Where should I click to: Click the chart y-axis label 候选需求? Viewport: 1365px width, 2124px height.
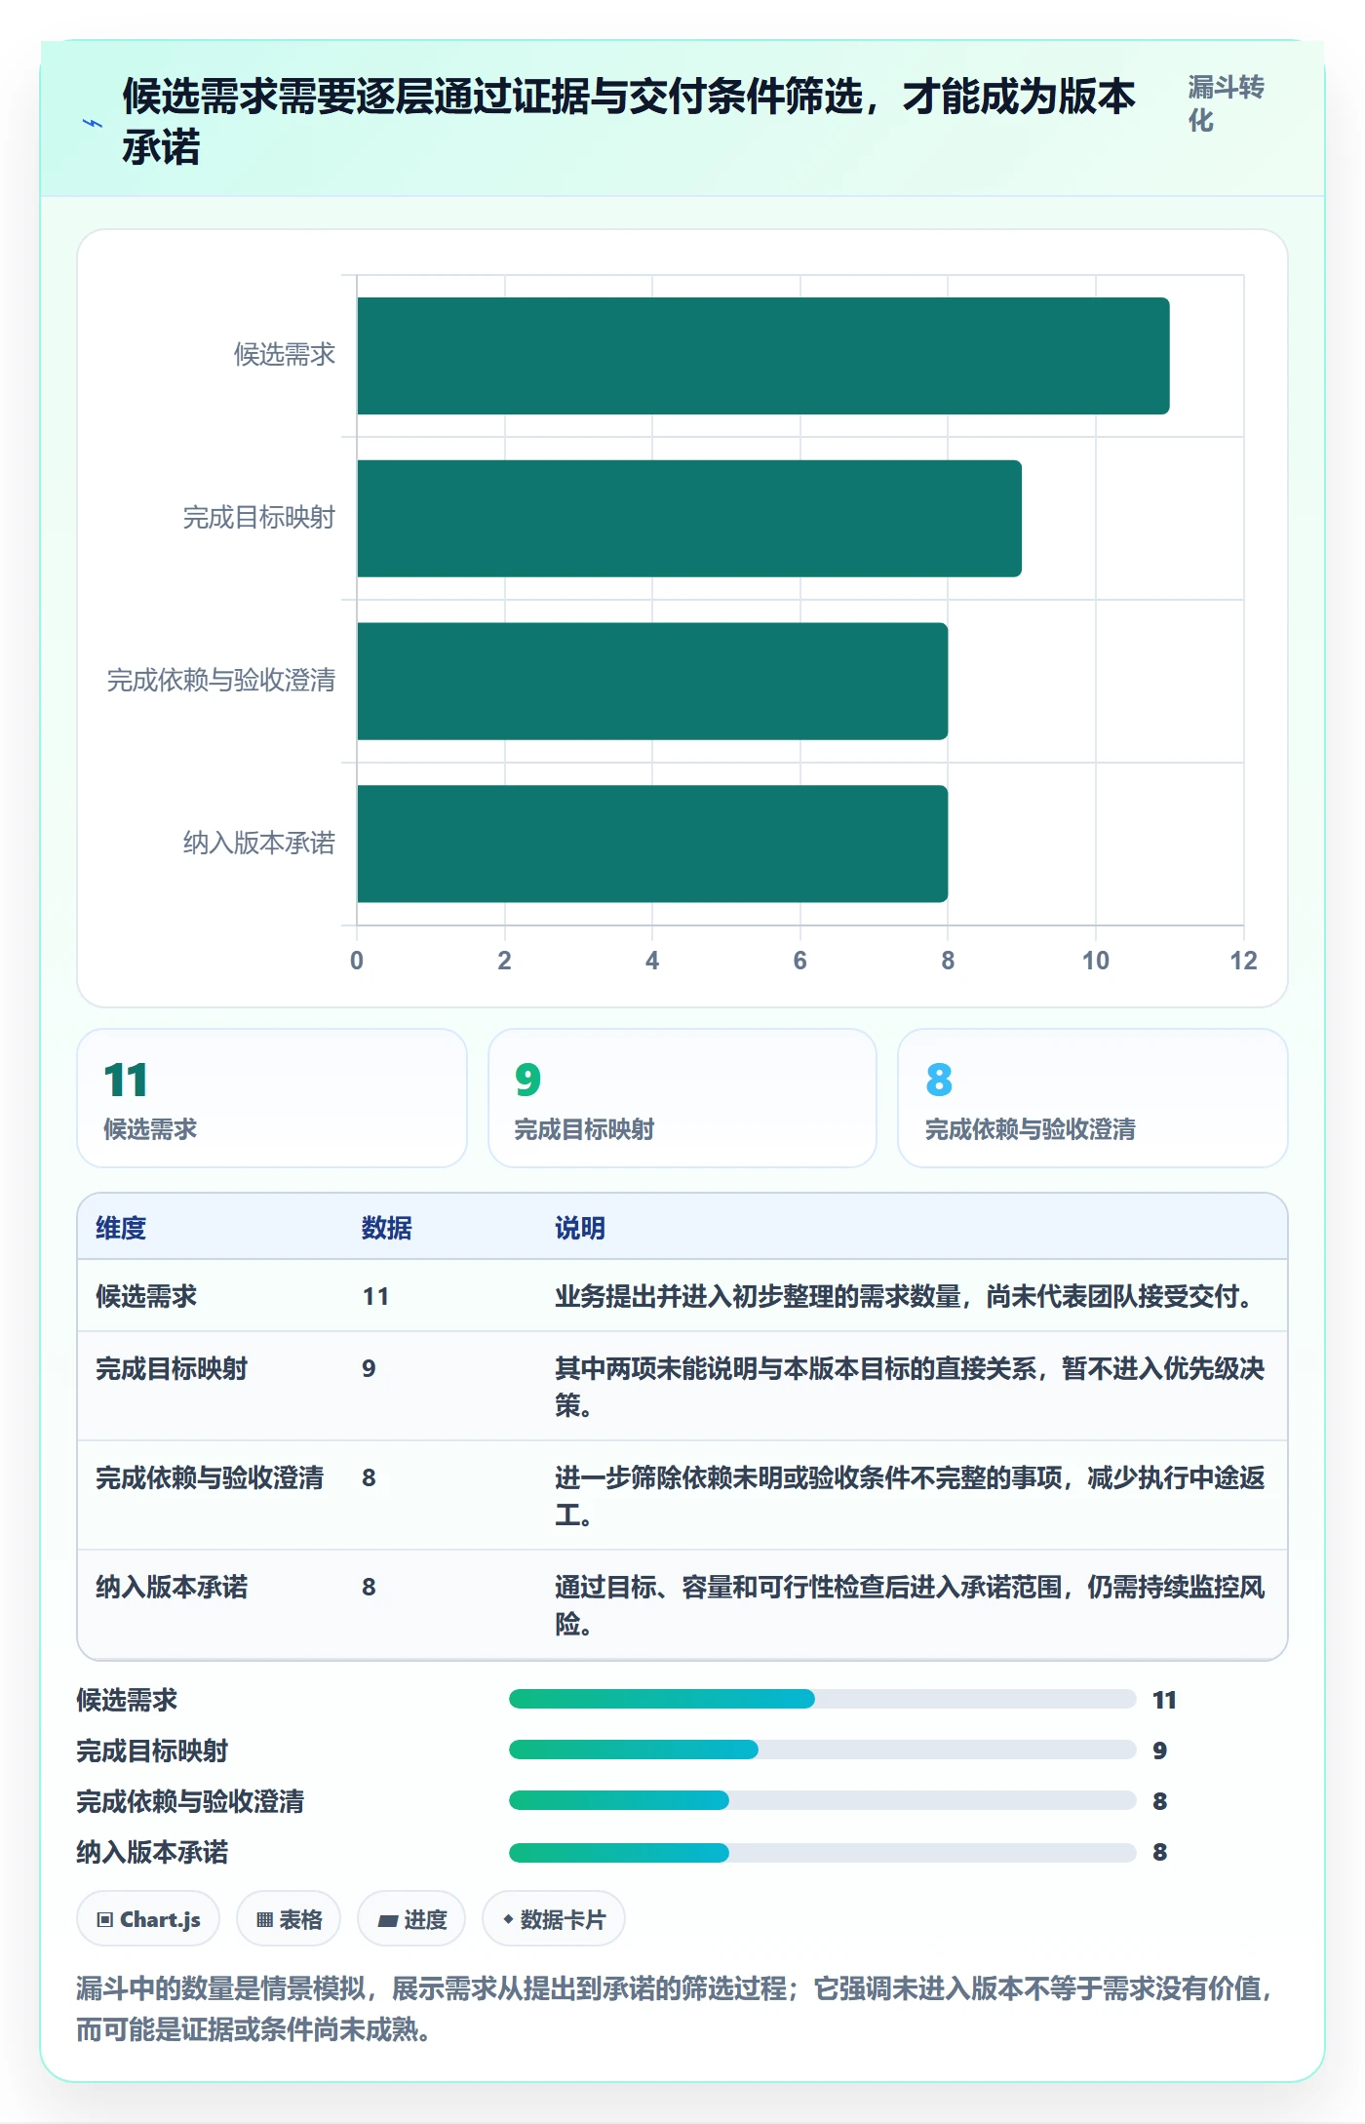285,354
